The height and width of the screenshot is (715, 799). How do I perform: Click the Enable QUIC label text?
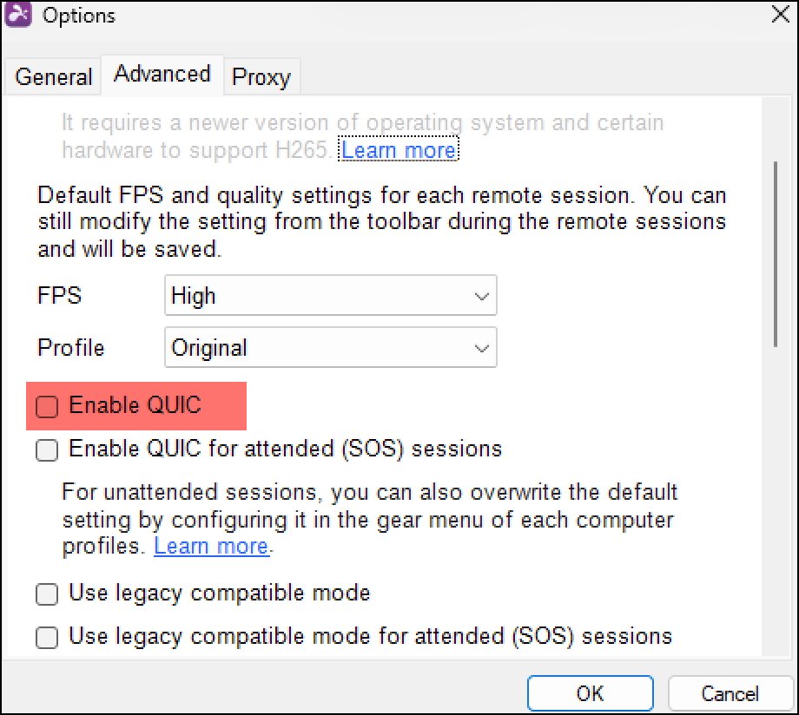point(135,405)
